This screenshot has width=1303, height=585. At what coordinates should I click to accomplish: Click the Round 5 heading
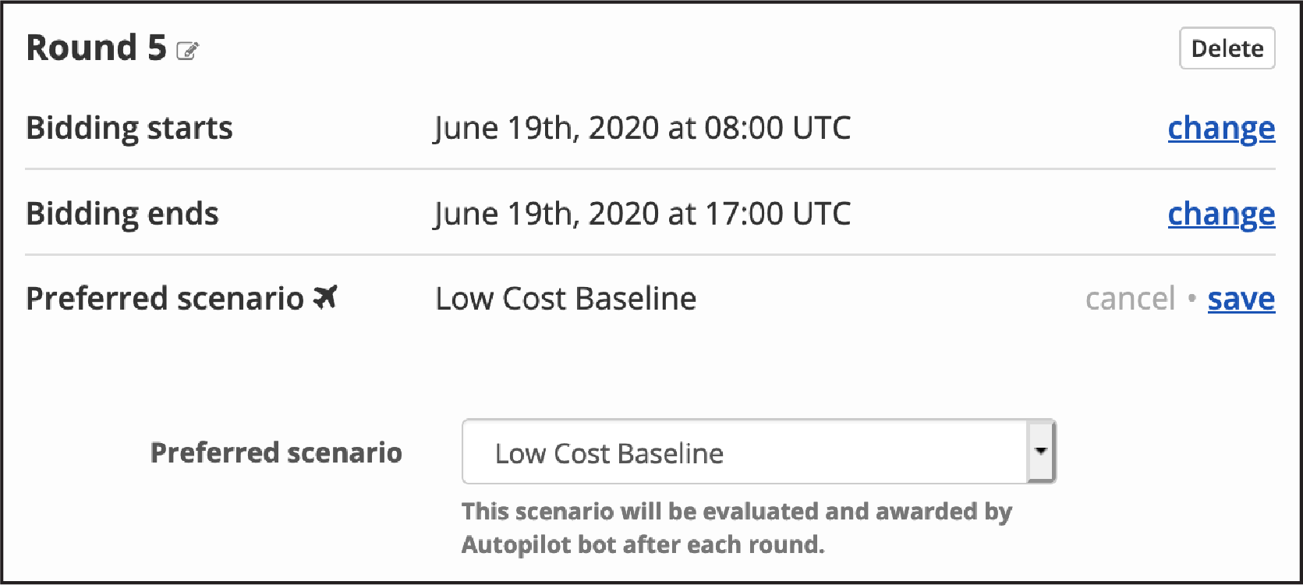click(x=96, y=48)
